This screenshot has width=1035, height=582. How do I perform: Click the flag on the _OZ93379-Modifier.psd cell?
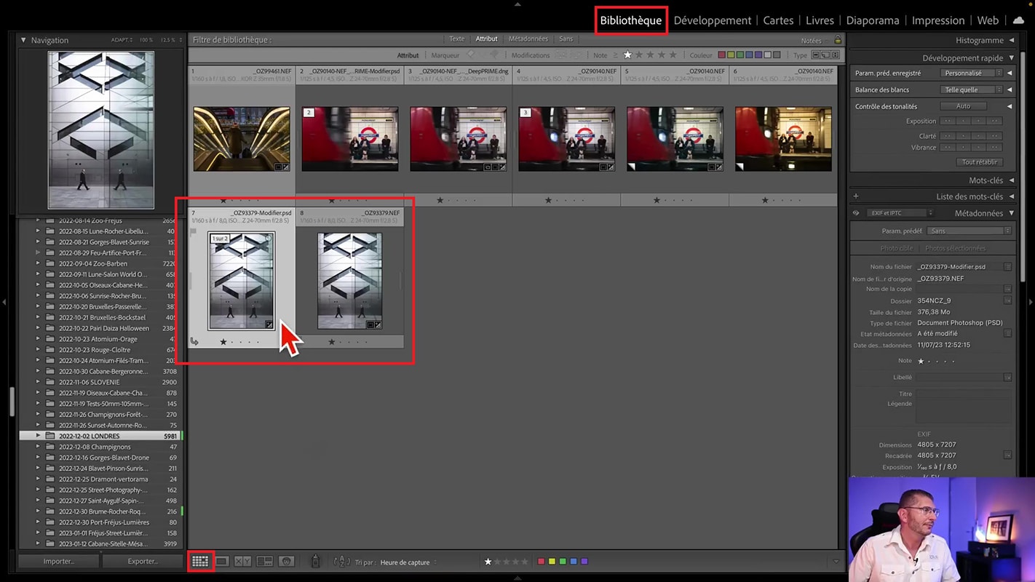coord(193,232)
